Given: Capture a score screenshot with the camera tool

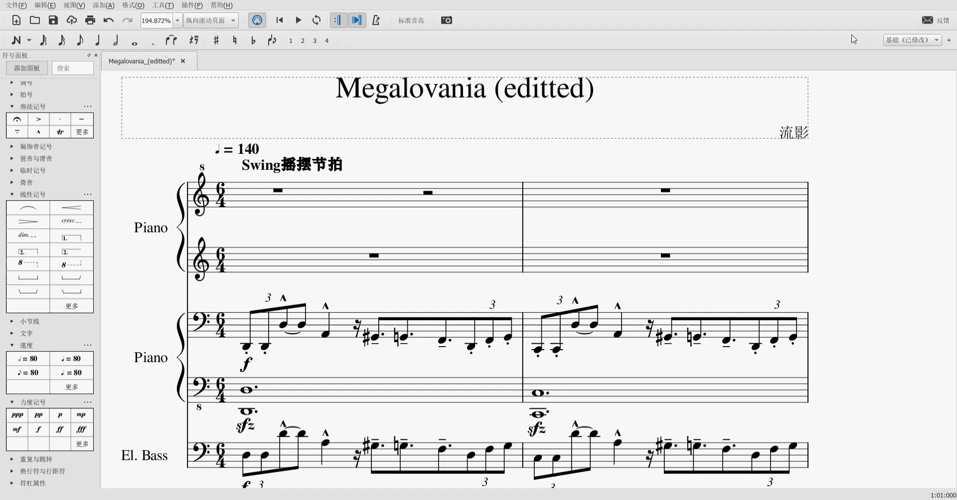Looking at the screenshot, I should click(446, 20).
